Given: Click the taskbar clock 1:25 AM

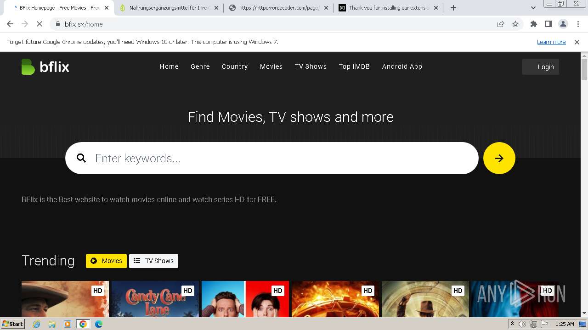Looking at the screenshot, I should tap(565, 324).
